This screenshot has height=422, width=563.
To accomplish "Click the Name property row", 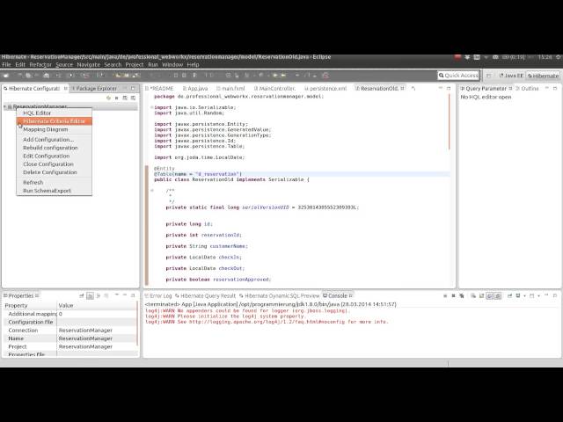I will click(x=70, y=338).
